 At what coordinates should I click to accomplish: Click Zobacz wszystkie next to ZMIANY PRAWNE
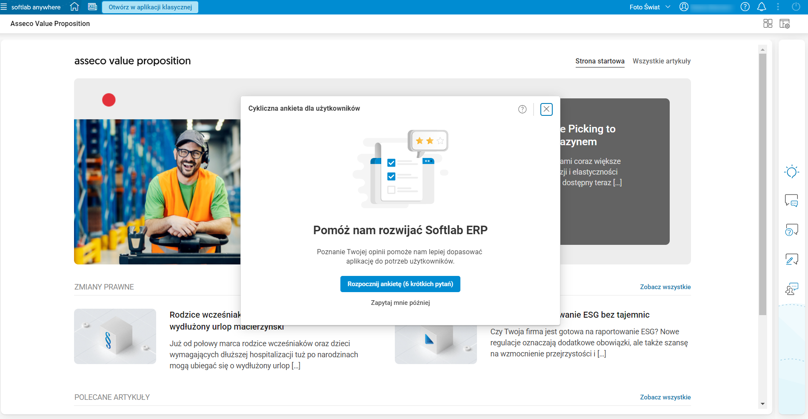coord(665,287)
